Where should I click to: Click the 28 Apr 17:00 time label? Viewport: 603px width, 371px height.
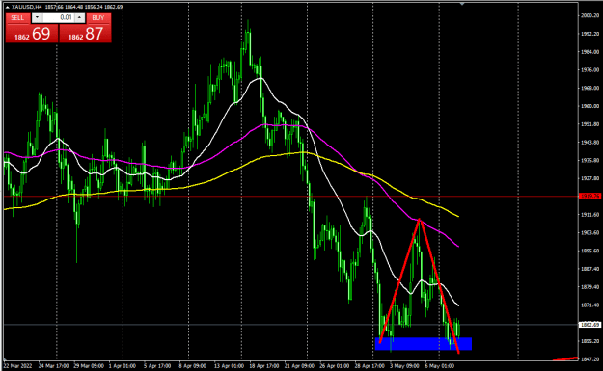click(370, 366)
